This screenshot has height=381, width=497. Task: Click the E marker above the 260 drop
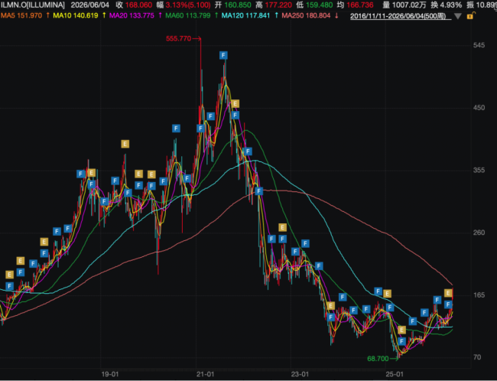click(x=282, y=227)
